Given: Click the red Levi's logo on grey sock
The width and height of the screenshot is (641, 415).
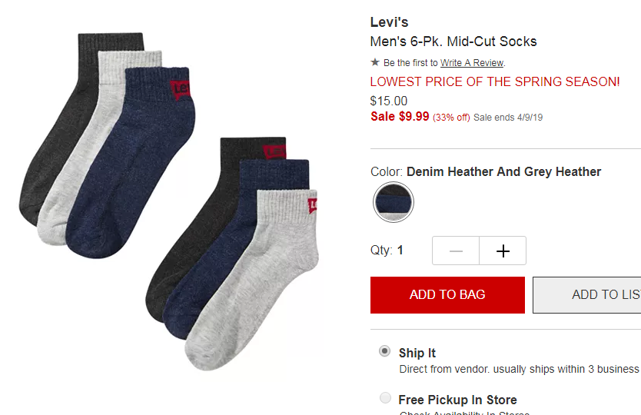Looking at the screenshot, I should click(312, 205).
